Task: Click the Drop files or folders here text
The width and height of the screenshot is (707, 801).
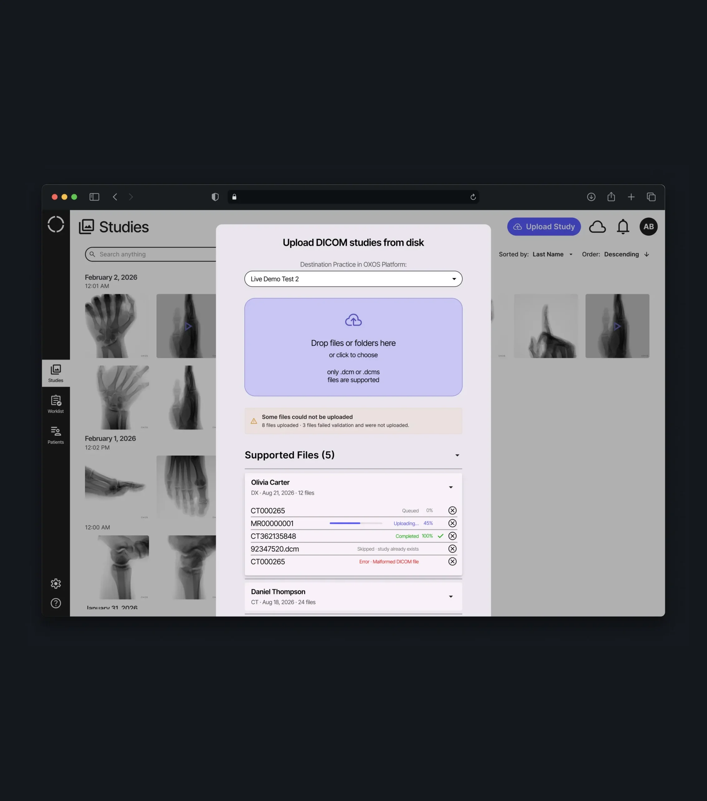Action: click(353, 343)
